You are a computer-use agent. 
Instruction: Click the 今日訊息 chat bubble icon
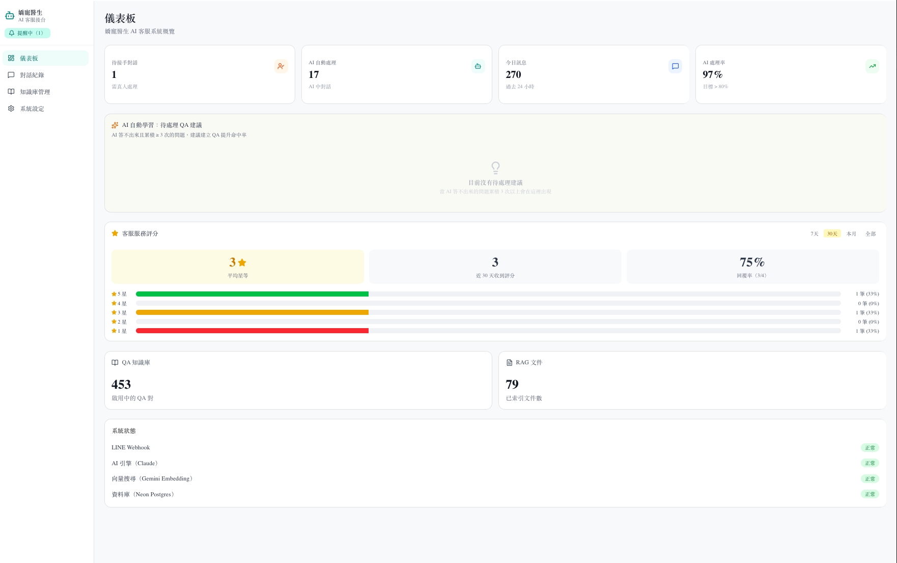click(x=675, y=66)
